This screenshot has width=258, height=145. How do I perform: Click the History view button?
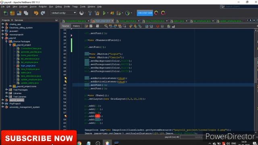76,26
